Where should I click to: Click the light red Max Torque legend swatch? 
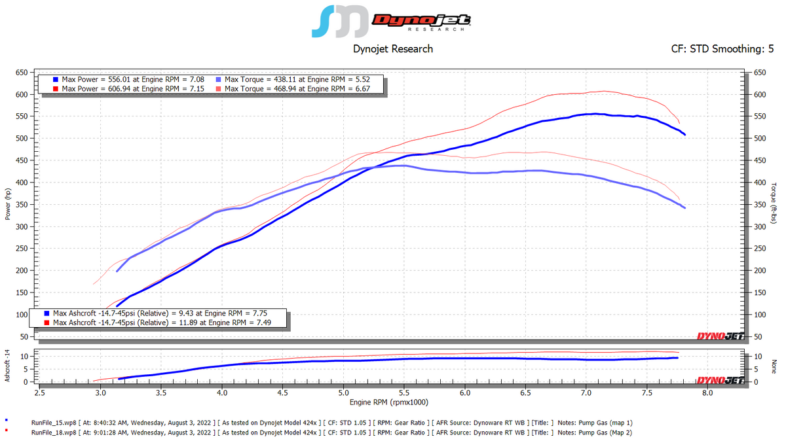218,89
